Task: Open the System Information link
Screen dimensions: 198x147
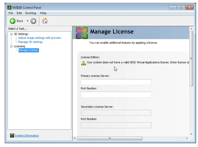Action: click(x=27, y=136)
